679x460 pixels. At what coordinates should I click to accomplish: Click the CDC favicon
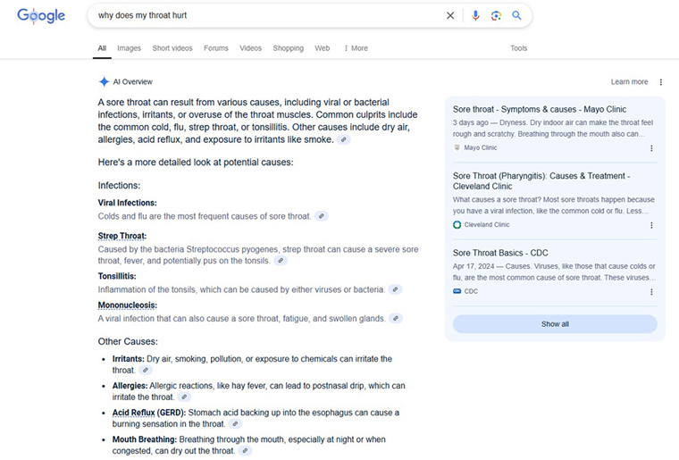[457, 291]
